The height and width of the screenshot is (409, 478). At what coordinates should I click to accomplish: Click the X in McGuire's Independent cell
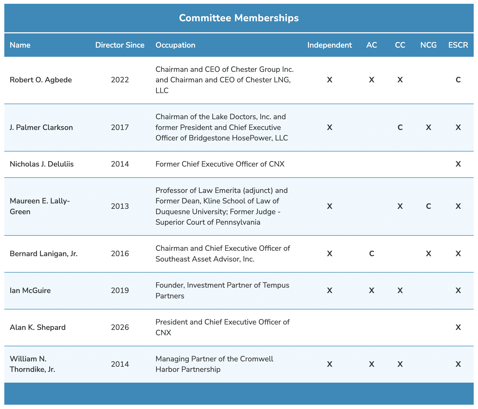coord(329,290)
